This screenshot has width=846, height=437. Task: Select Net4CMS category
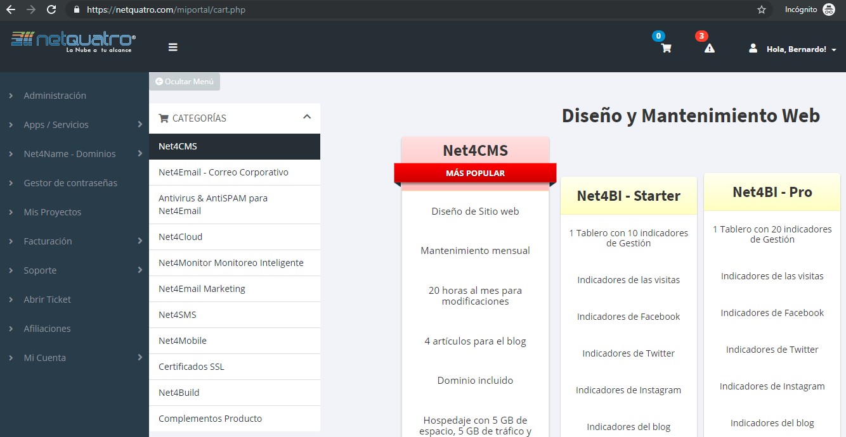(x=235, y=146)
